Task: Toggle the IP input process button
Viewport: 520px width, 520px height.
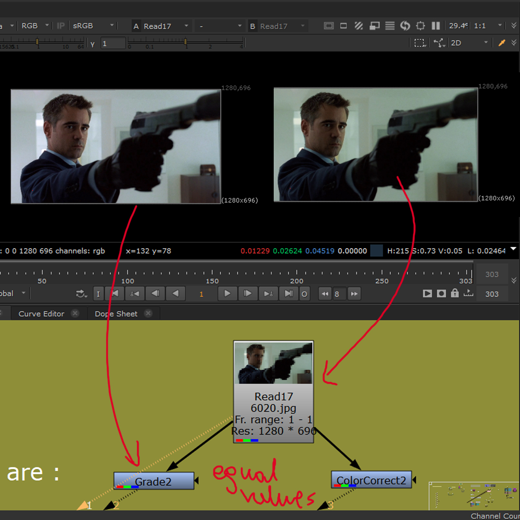Action: click(61, 26)
